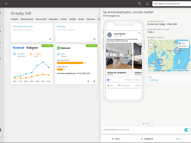
Task: Open the history clock icon
Action: coord(139,4)
